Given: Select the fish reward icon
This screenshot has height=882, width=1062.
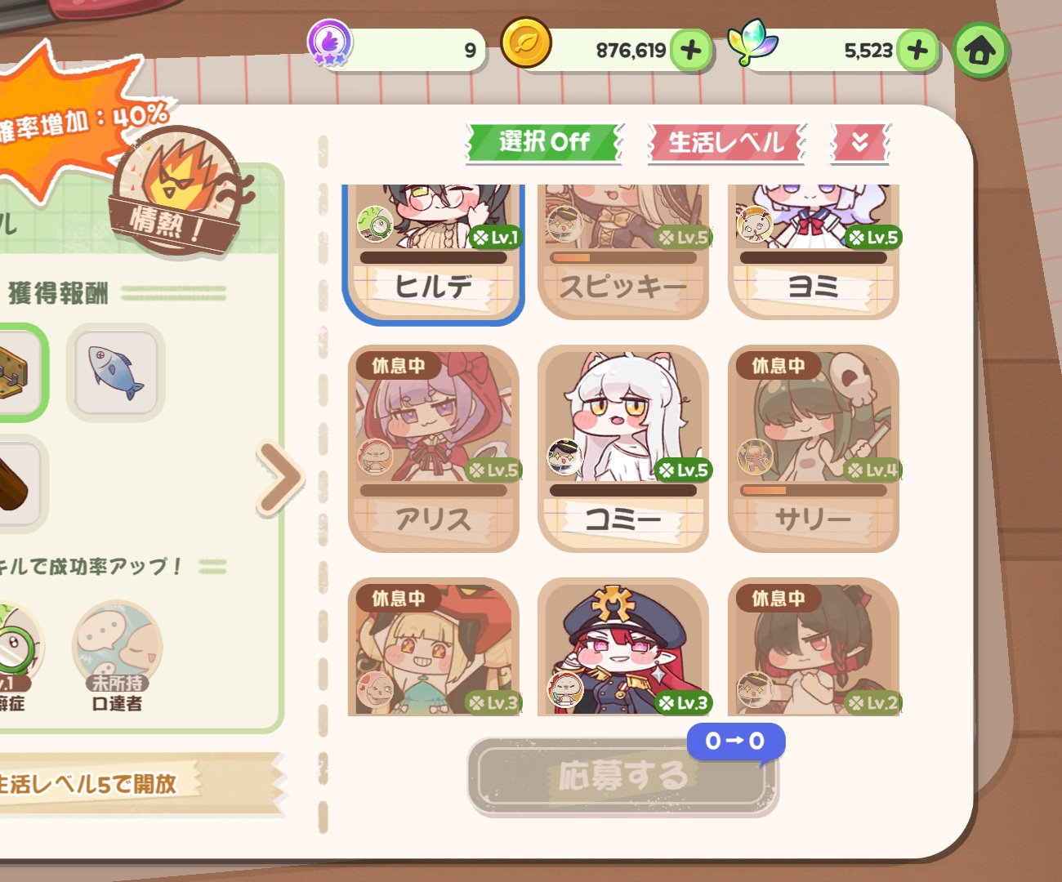Looking at the screenshot, I should [115, 372].
